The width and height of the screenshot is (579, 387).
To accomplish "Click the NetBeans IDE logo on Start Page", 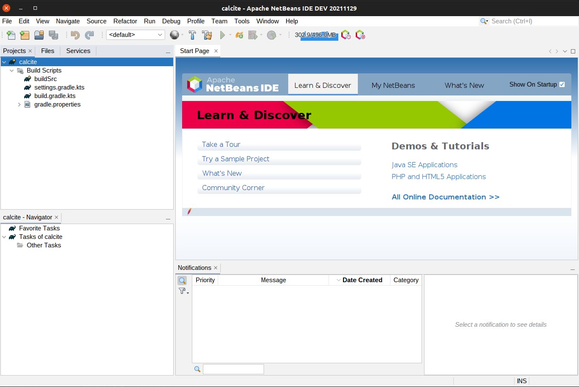I will pos(233,84).
